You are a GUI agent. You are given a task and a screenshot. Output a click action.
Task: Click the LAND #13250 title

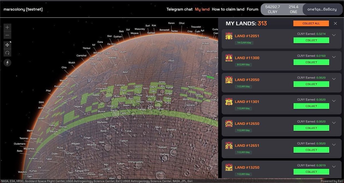click(247, 167)
